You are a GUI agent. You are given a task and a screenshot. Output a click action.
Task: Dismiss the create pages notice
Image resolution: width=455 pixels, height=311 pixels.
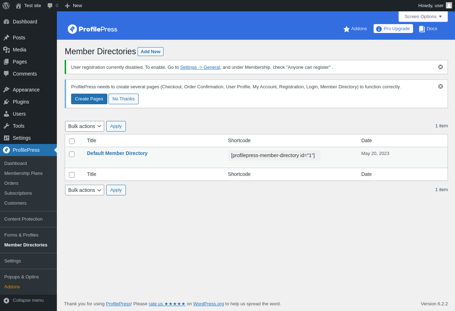click(440, 86)
